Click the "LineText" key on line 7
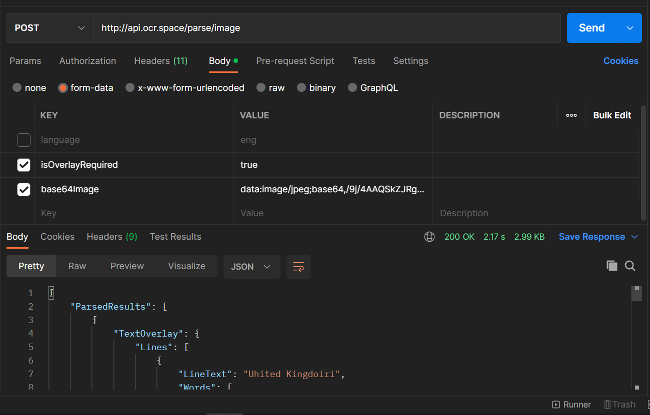 (x=205, y=374)
